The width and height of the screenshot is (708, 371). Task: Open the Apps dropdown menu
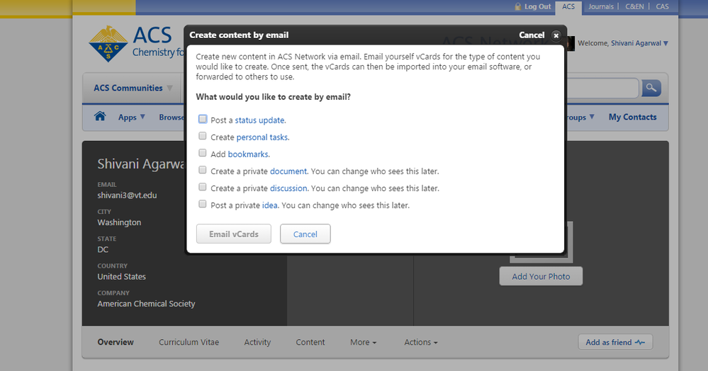tap(131, 118)
